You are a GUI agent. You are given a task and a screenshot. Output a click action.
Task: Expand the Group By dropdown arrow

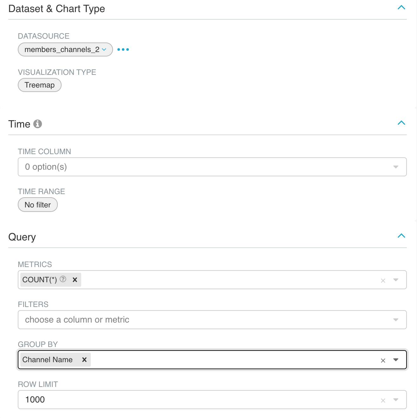pos(396,360)
